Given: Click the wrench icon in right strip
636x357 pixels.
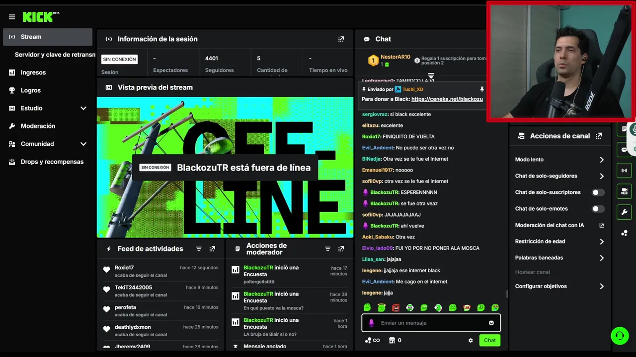Looking at the screenshot, I should point(625,212).
